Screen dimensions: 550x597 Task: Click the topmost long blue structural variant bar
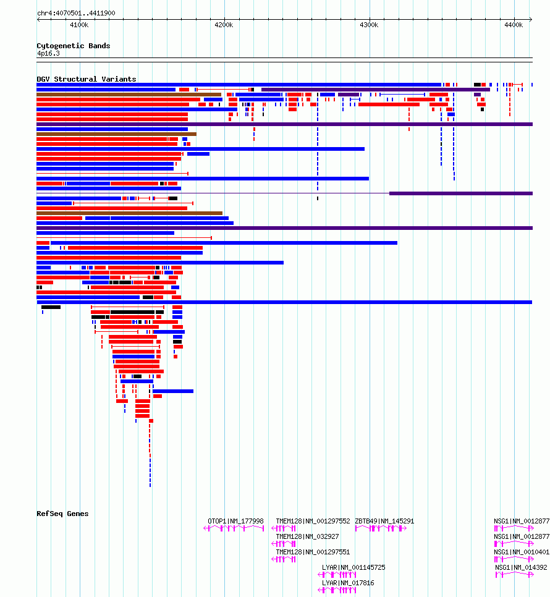point(239,85)
